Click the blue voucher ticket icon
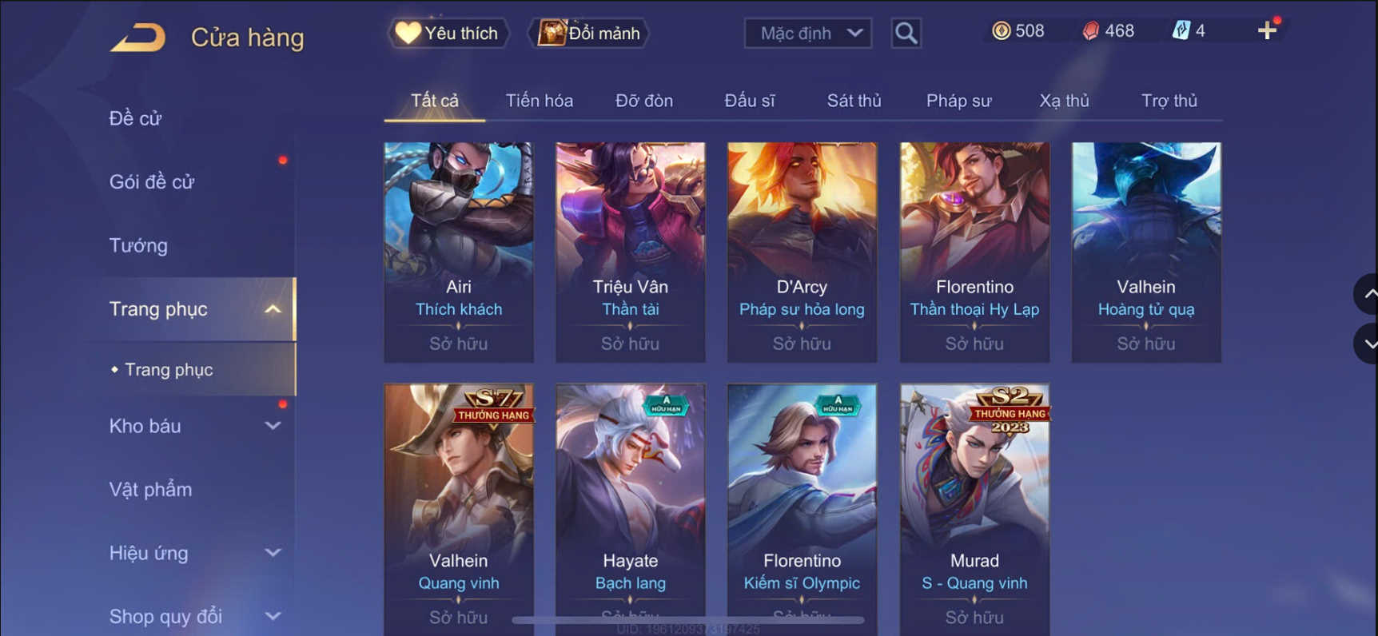The width and height of the screenshot is (1378, 636). tap(1181, 31)
